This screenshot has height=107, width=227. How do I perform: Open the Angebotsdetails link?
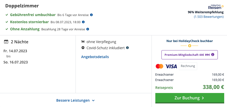95,57
